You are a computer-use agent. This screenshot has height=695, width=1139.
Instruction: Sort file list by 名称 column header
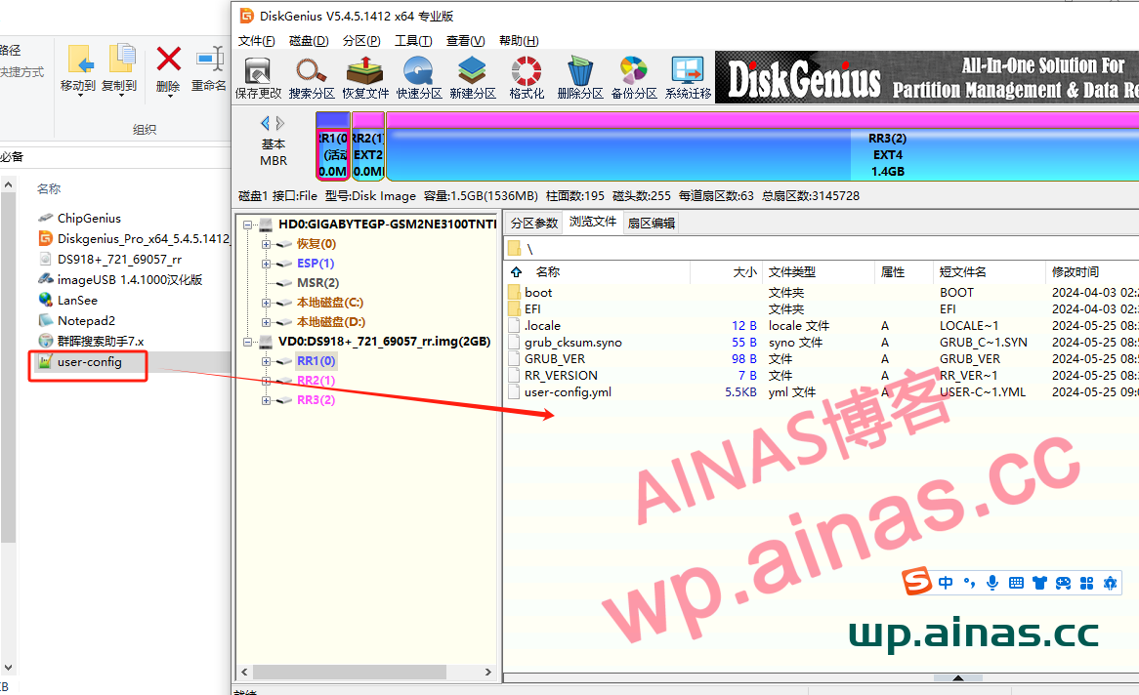click(548, 271)
